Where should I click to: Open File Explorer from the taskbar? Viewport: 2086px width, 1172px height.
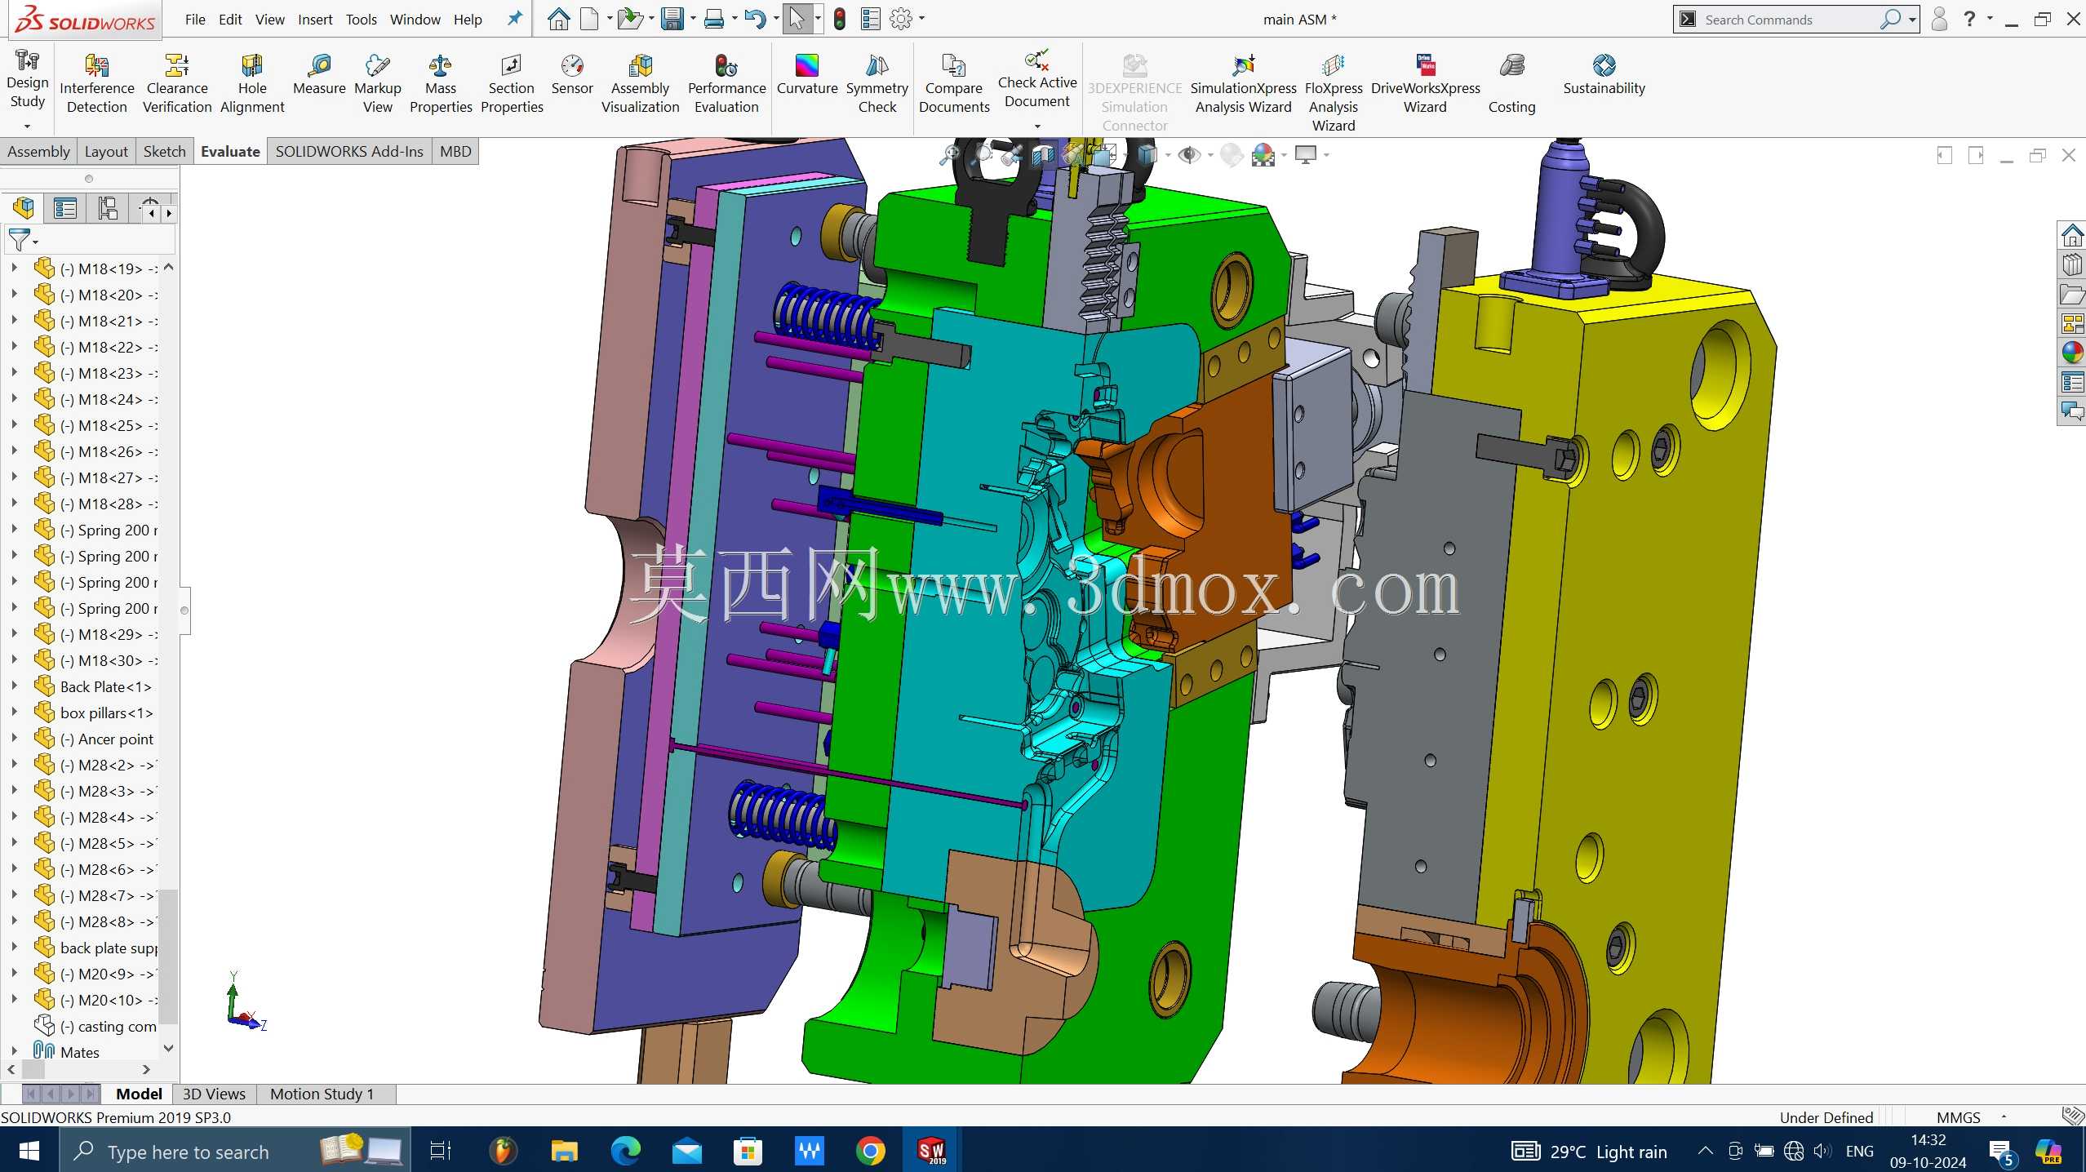[564, 1151]
